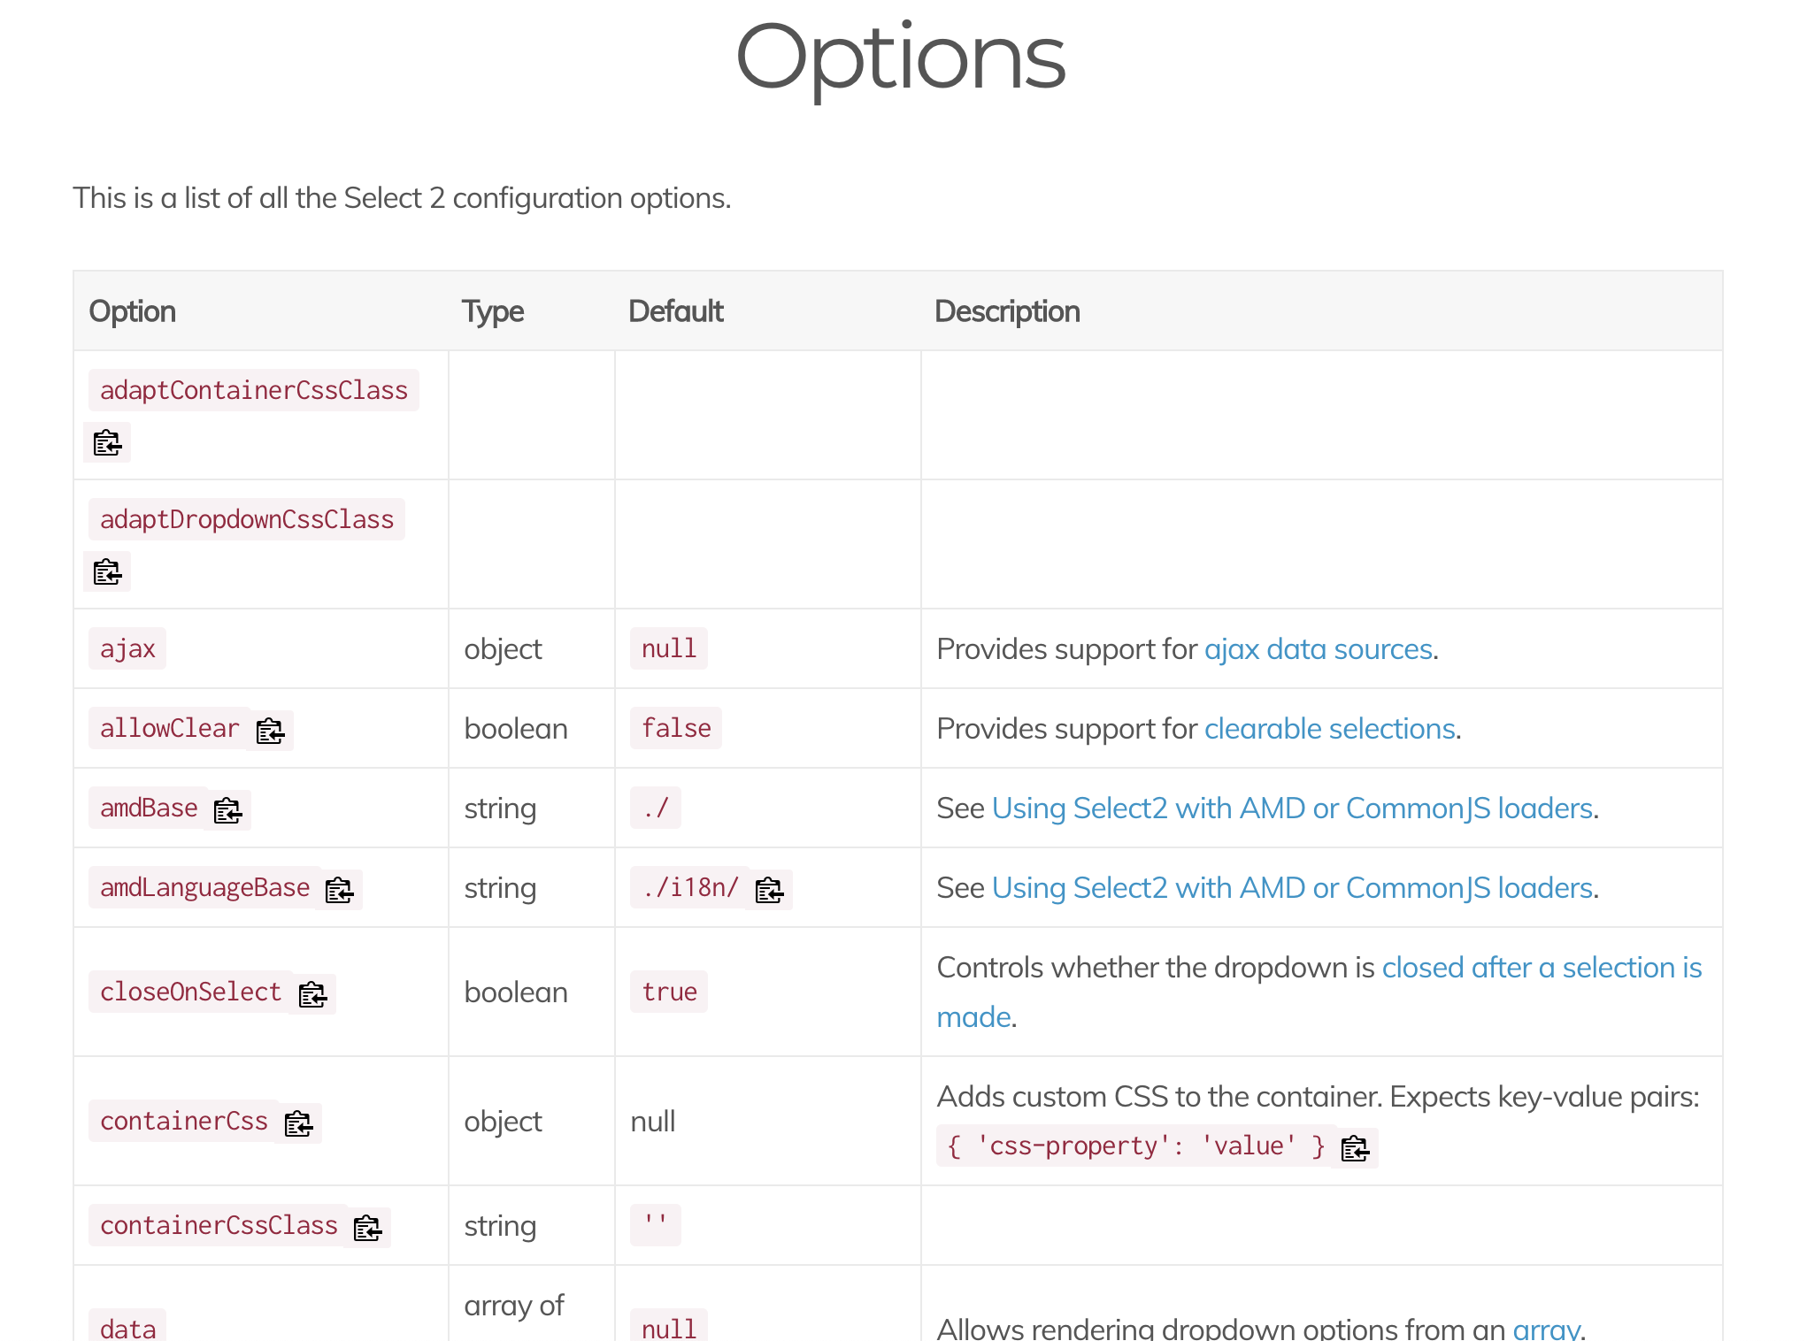
Task: Click copy icon beside allowClear
Action: 270,731
